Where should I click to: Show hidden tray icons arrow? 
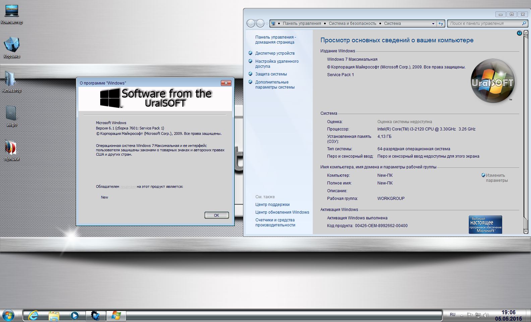click(462, 316)
